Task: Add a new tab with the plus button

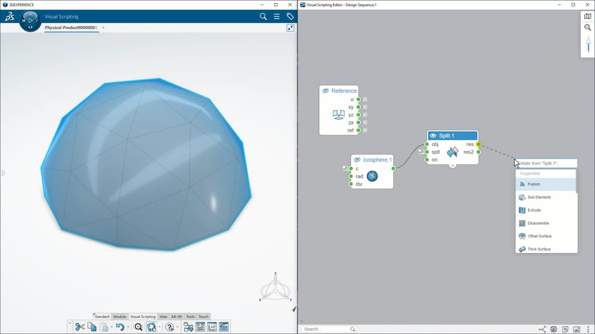Action: click(x=104, y=28)
